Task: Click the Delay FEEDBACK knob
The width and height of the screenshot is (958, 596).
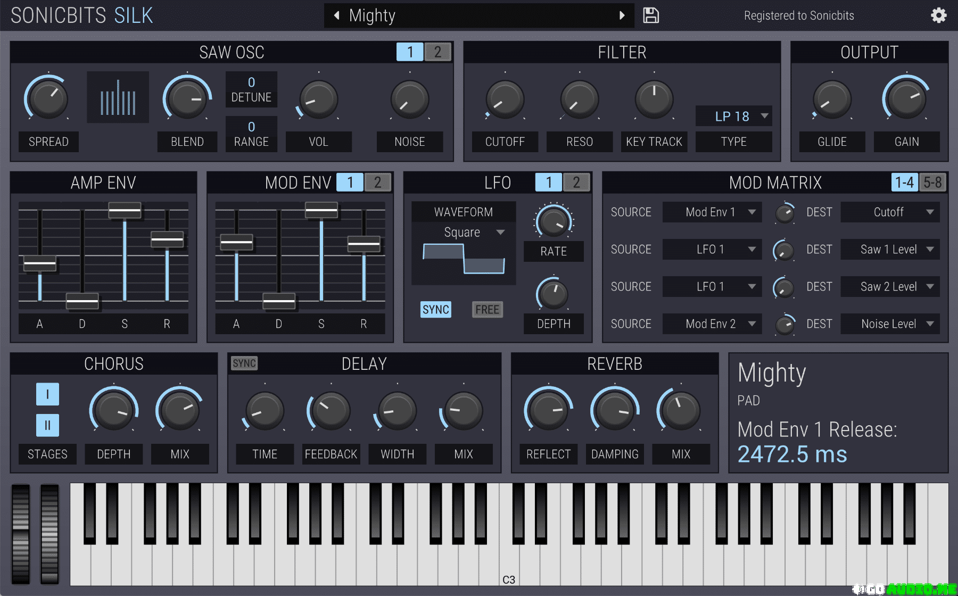Action: (331, 411)
